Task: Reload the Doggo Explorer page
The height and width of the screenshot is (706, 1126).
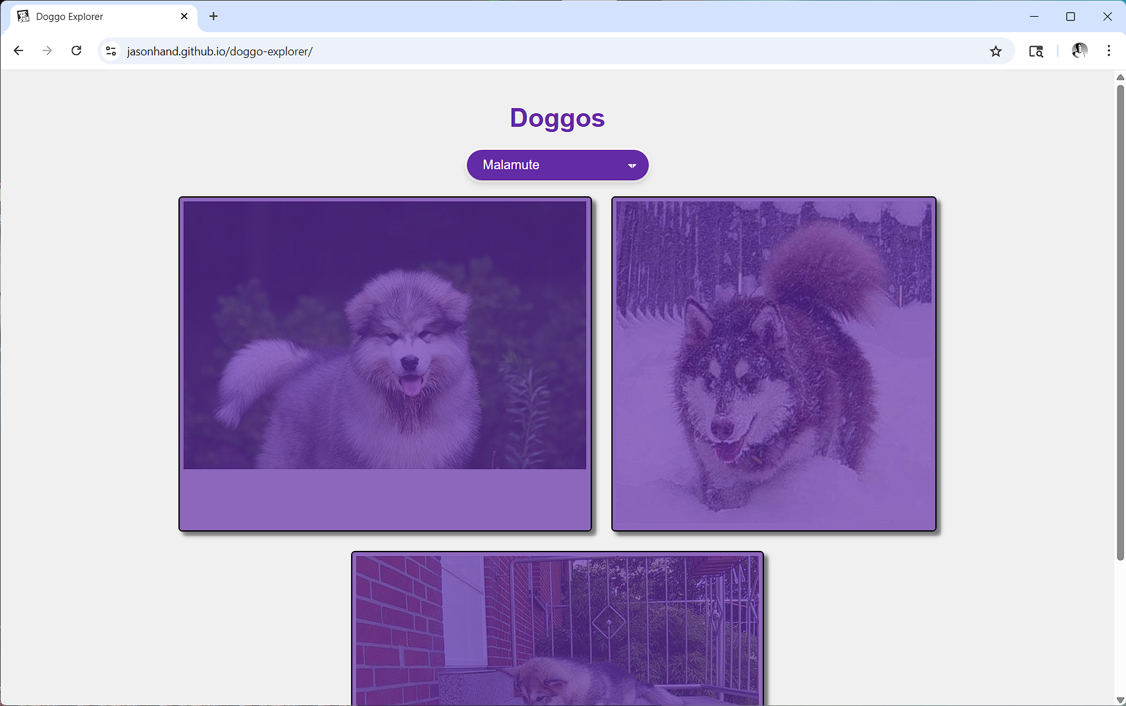Action: (76, 51)
